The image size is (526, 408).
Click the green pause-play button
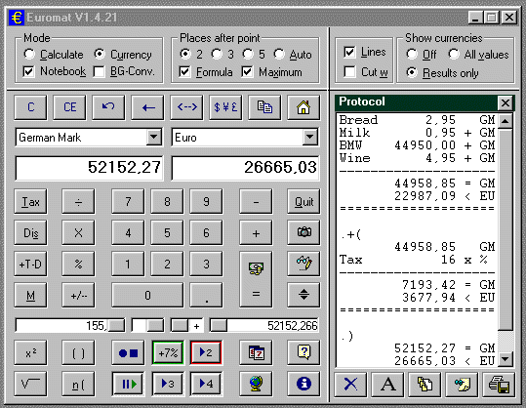click(128, 384)
